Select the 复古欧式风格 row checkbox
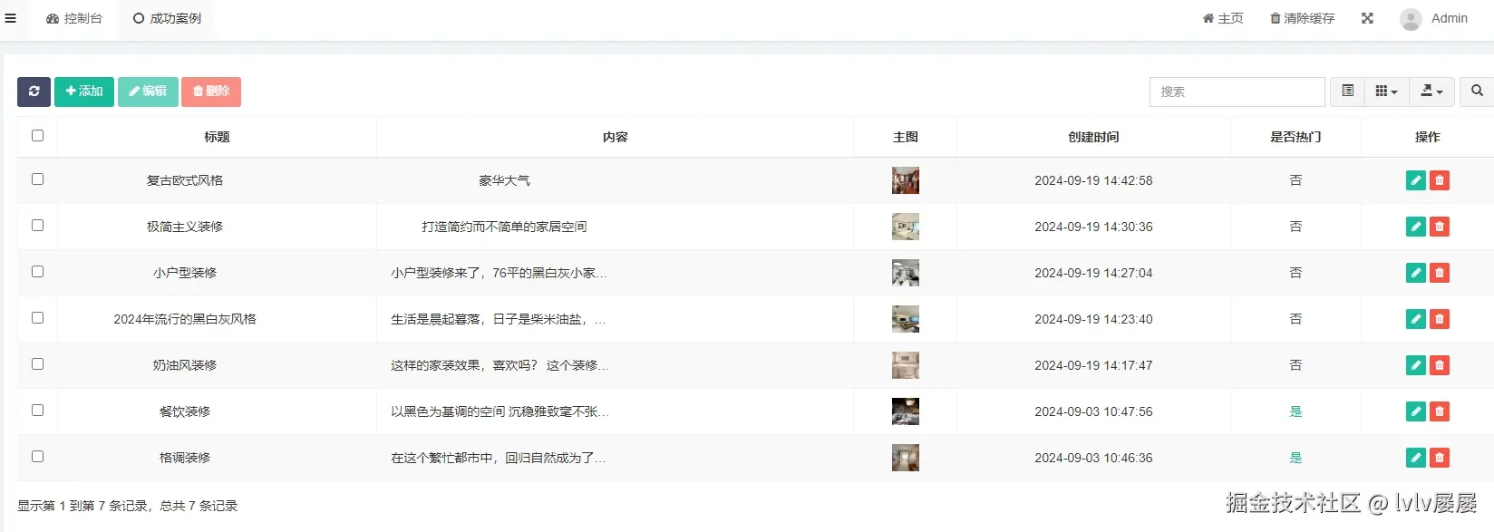 point(37,179)
